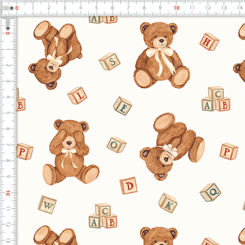Screen dimensions: 245x245
Task: Click the tumbling bear with flower on head
Action: click(172, 147)
